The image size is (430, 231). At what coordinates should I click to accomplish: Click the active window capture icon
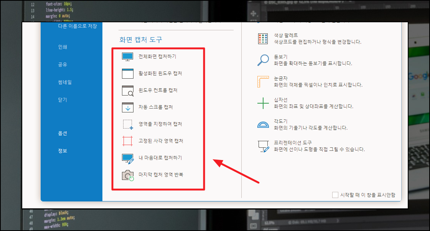(x=127, y=74)
